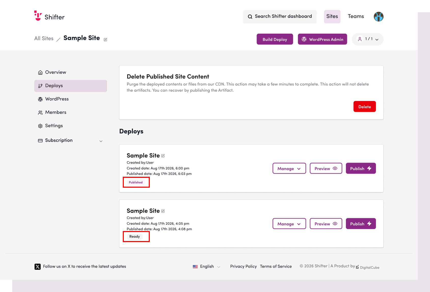Open Members in the sidebar
The height and width of the screenshot is (292, 430).
pos(71,112)
